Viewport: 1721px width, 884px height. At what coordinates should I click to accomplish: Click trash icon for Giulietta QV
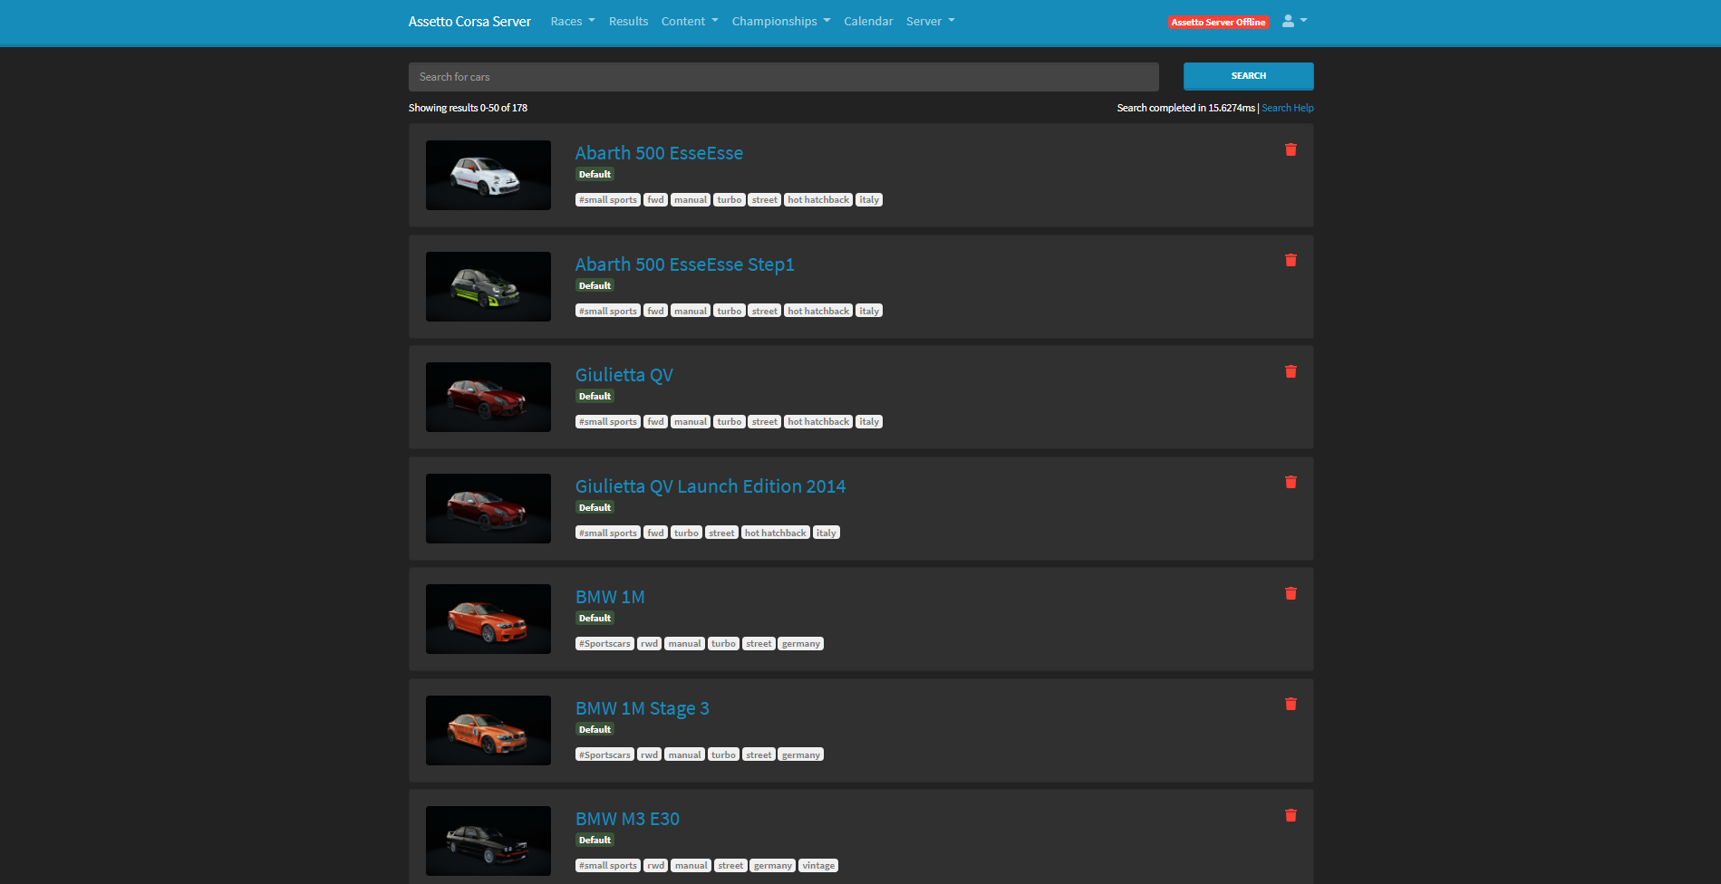(1291, 371)
